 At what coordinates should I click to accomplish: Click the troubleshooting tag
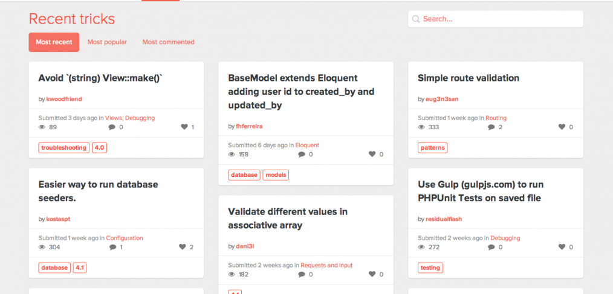click(x=63, y=148)
